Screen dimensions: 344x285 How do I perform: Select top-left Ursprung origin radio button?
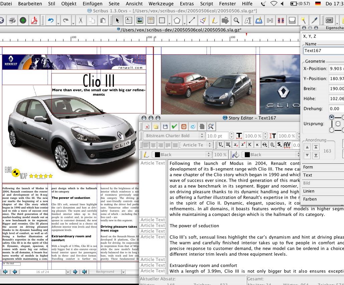pyautogui.click(x=332, y=117)
